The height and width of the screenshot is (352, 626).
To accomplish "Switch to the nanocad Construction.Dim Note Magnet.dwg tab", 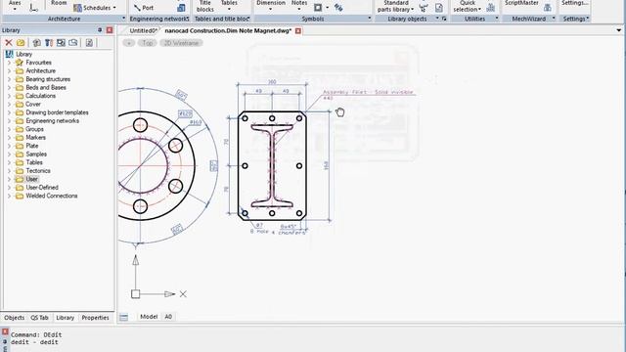I will click(x=228, y=30).
